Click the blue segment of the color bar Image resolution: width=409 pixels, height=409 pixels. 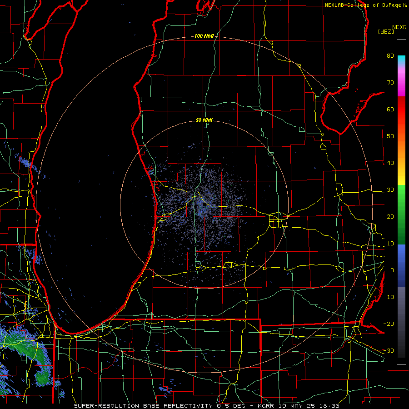[x=401, y=265]
